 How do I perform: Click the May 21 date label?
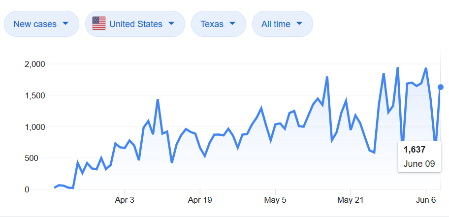[x=351, y=200]
